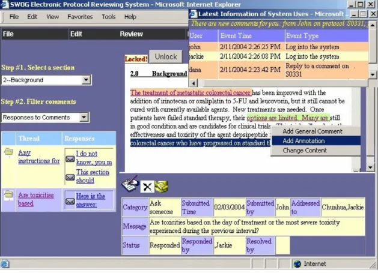378x273 pixels.
Task: Choose Add General Comment from context menu
Action: tap(316, 131)
